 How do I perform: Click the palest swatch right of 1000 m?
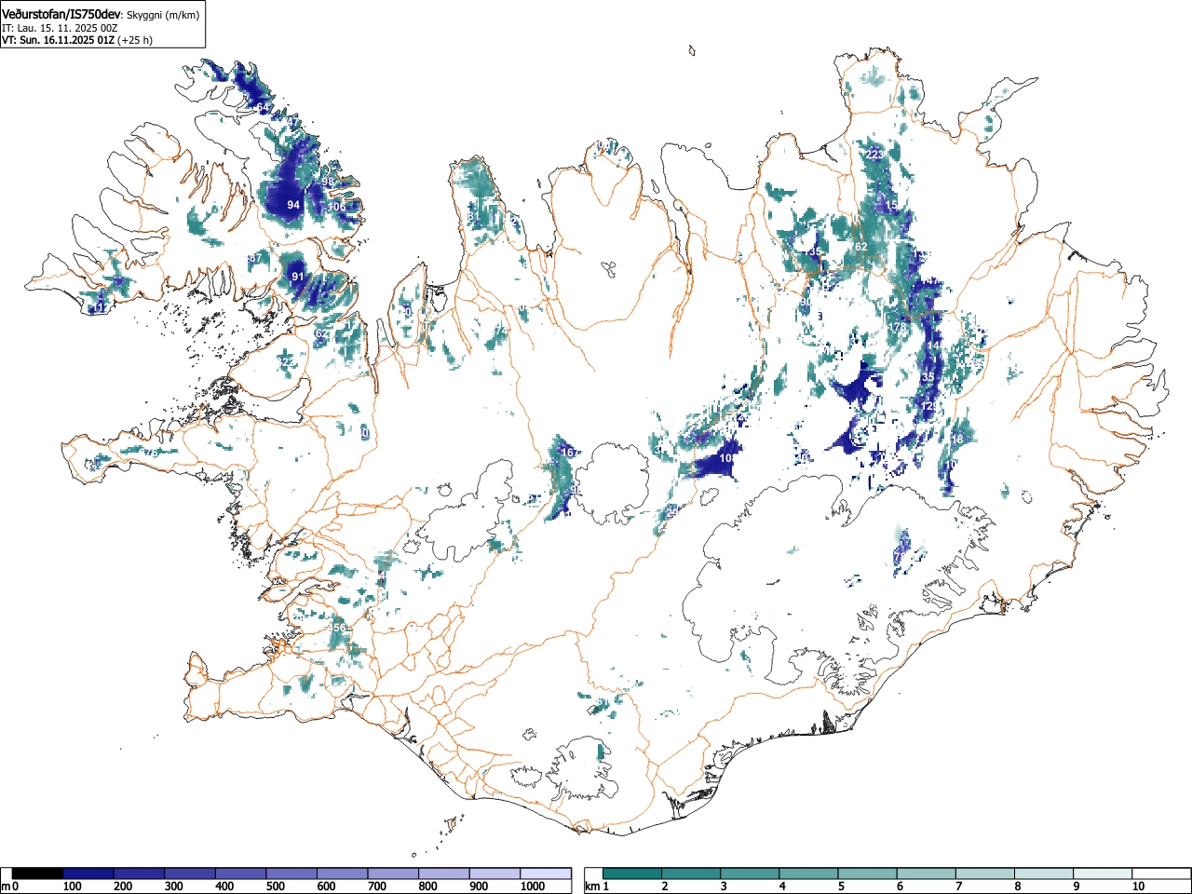[546, 874]
